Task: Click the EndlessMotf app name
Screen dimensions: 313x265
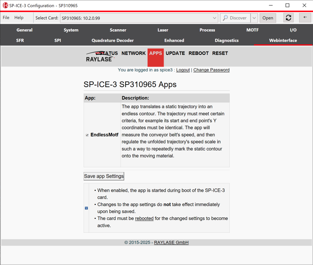Action: click(104, 135)
